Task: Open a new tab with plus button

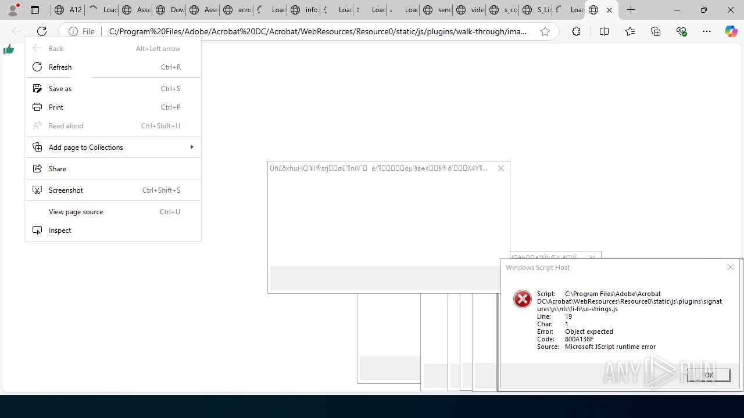Action: tap(631, 10)
